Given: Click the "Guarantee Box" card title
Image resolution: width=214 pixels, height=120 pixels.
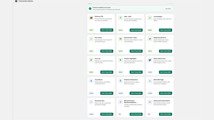Looking at the screenshot, I should click(x=100, y=101).
